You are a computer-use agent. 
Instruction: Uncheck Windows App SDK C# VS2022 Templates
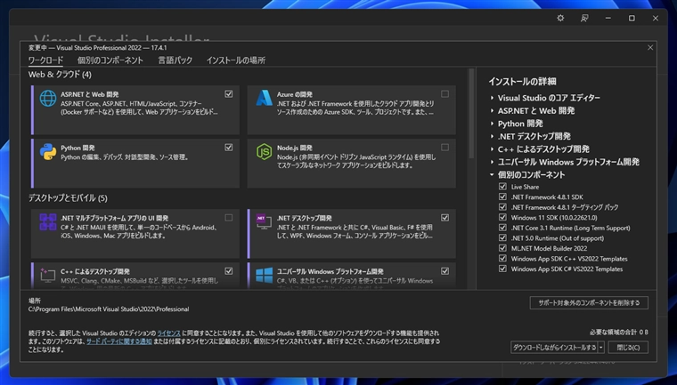coord(502,269)
